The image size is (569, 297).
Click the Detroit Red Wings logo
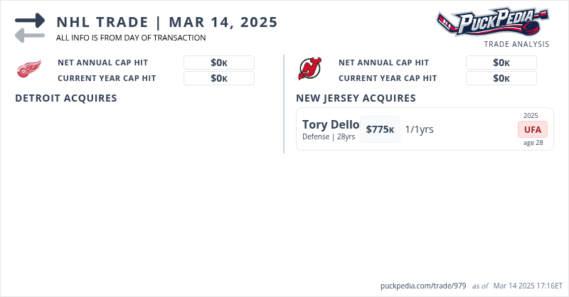click(x=29, y=70)
